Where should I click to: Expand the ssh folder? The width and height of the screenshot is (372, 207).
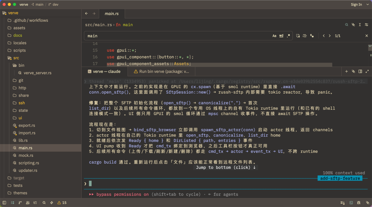pos(41,103)
